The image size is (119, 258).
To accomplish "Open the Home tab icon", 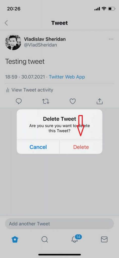I will tap(15, 239).
